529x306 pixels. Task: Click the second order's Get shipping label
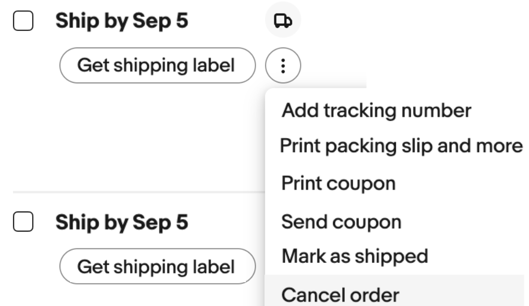pyautogui.click(x=156, y=267)
